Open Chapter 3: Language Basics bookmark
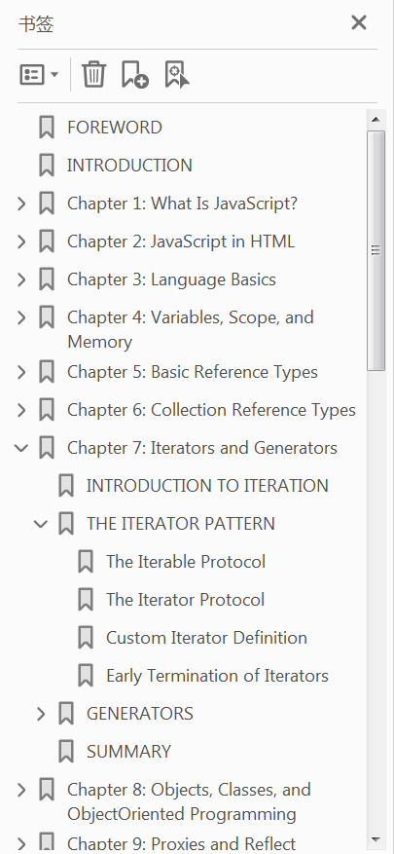 point(171,279)
